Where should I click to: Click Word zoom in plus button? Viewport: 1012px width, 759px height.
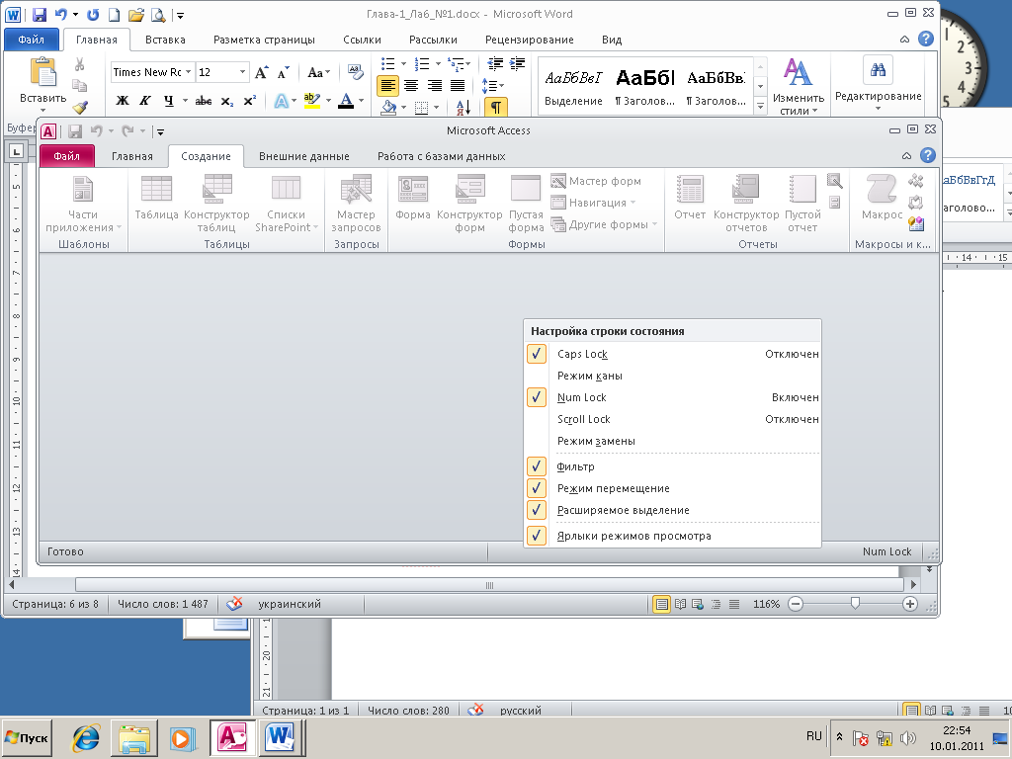(x=909, y=604)
